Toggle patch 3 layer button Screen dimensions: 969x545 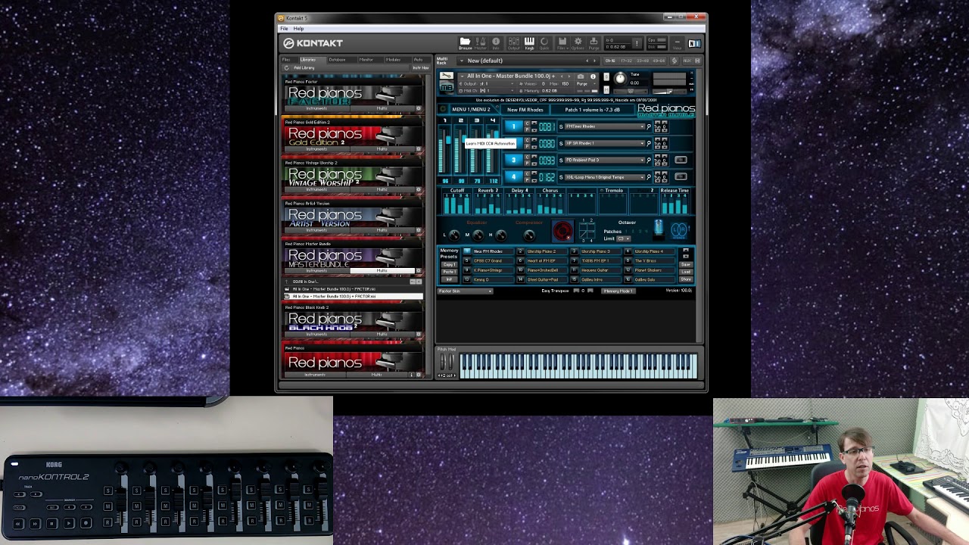(x=513, y=160)
